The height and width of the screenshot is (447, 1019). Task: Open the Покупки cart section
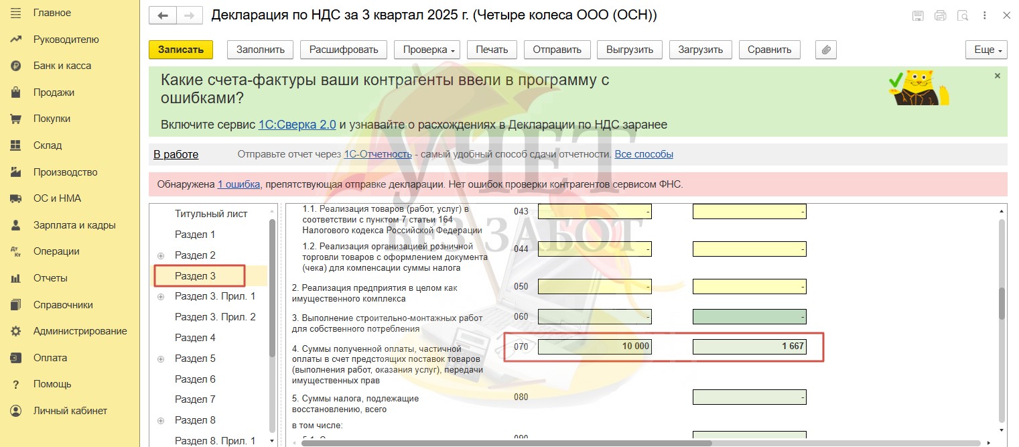[52, 119]
